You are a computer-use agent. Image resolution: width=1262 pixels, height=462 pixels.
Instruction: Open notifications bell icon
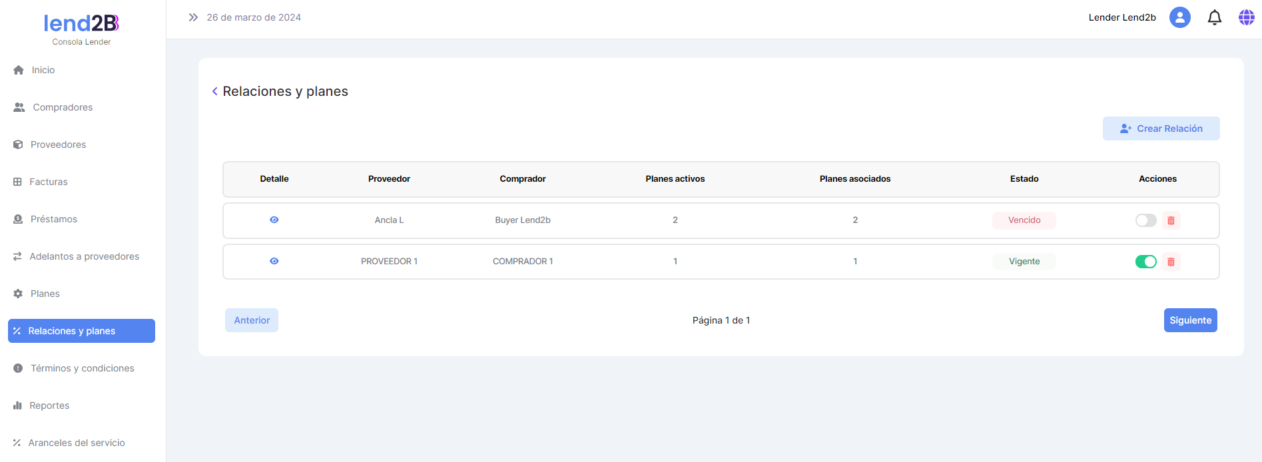(x=1214, y=17)
